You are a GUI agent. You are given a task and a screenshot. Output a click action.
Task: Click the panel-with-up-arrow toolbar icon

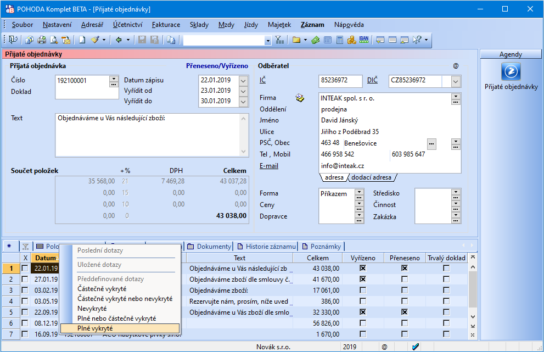405,40
